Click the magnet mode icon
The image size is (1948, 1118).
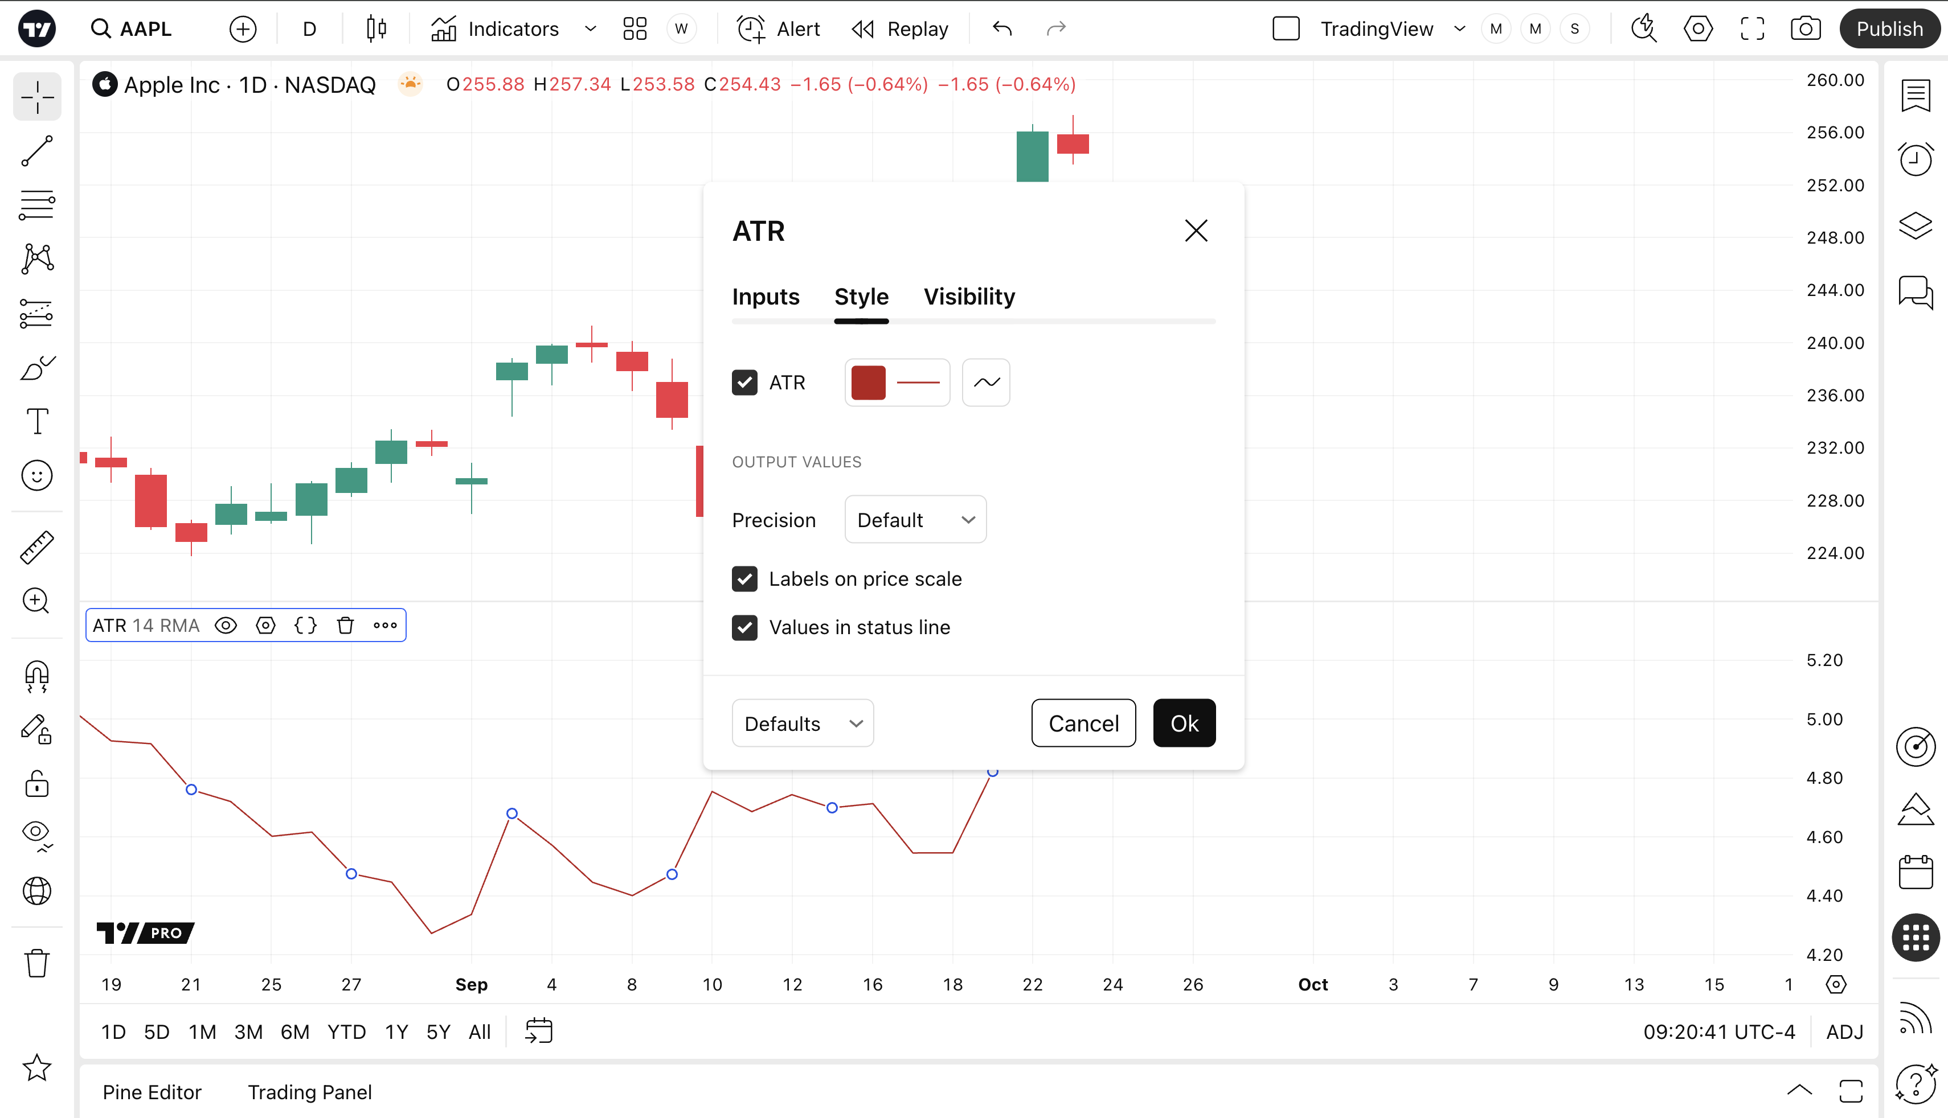pyautogui.click(x=37, y=676)
